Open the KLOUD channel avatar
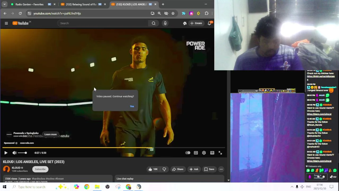339x191 pixels. [6, 169]
